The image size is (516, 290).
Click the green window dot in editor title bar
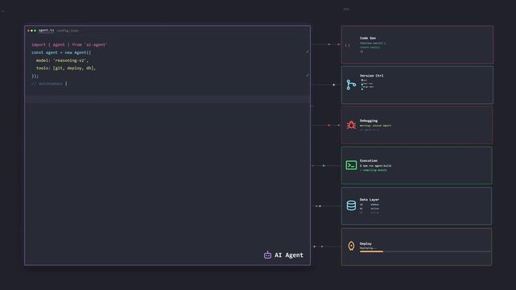35,31
